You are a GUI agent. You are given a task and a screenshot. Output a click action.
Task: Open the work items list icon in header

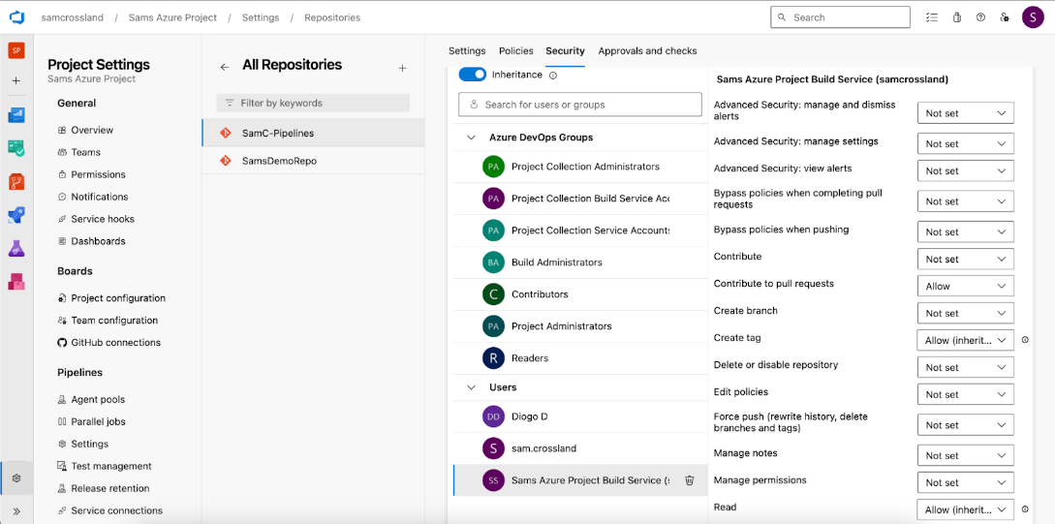pos(932,17)
